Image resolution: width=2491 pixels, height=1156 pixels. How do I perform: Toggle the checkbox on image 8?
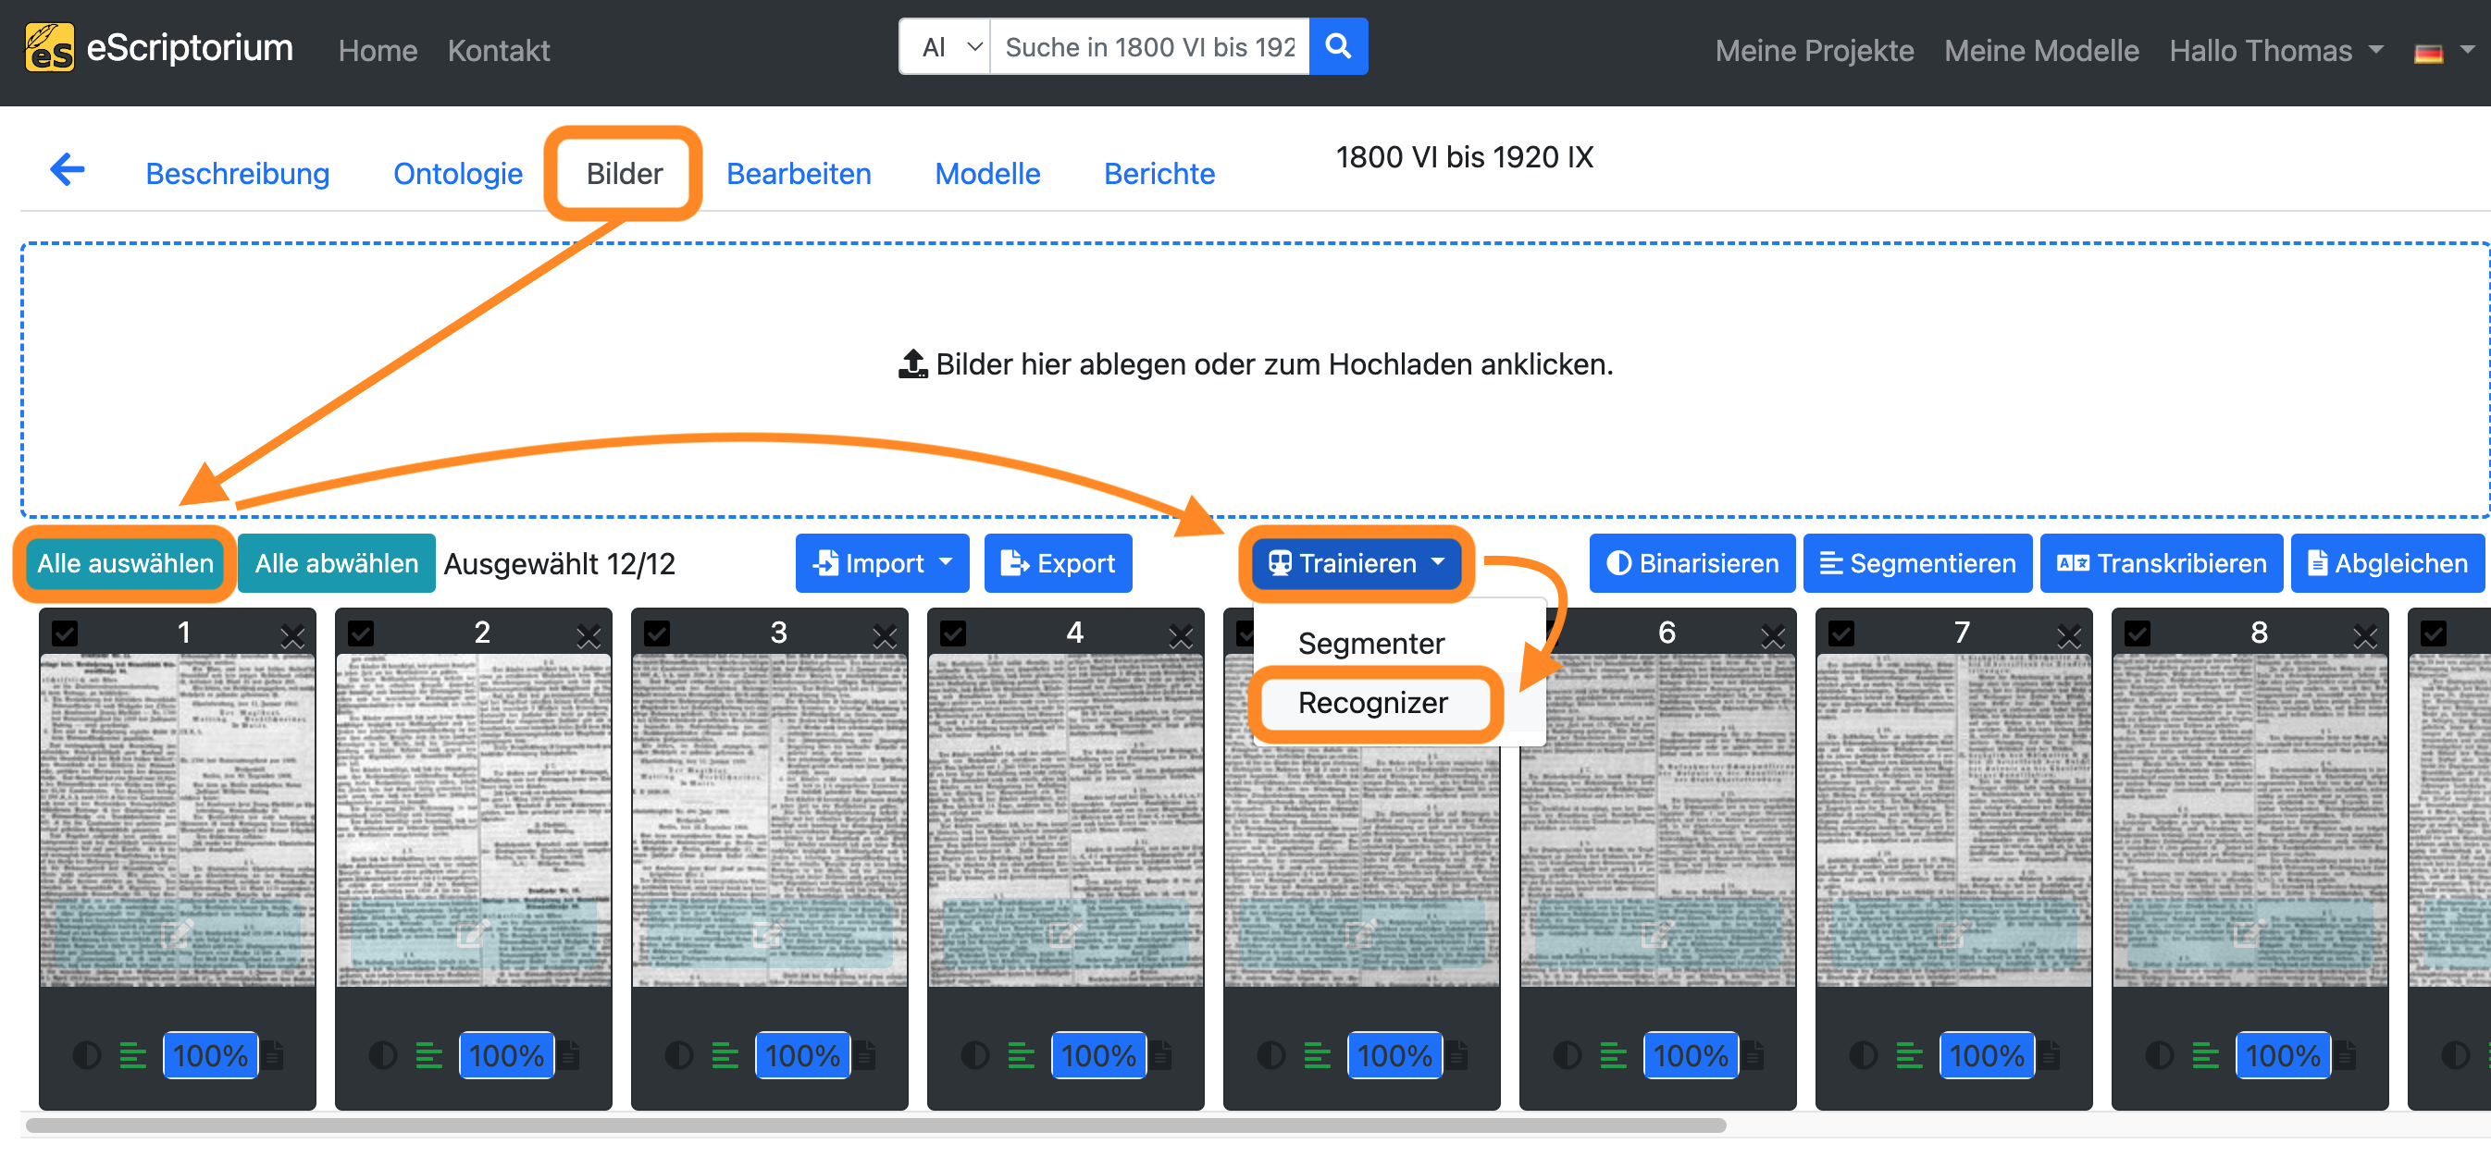pos(2138,634)
